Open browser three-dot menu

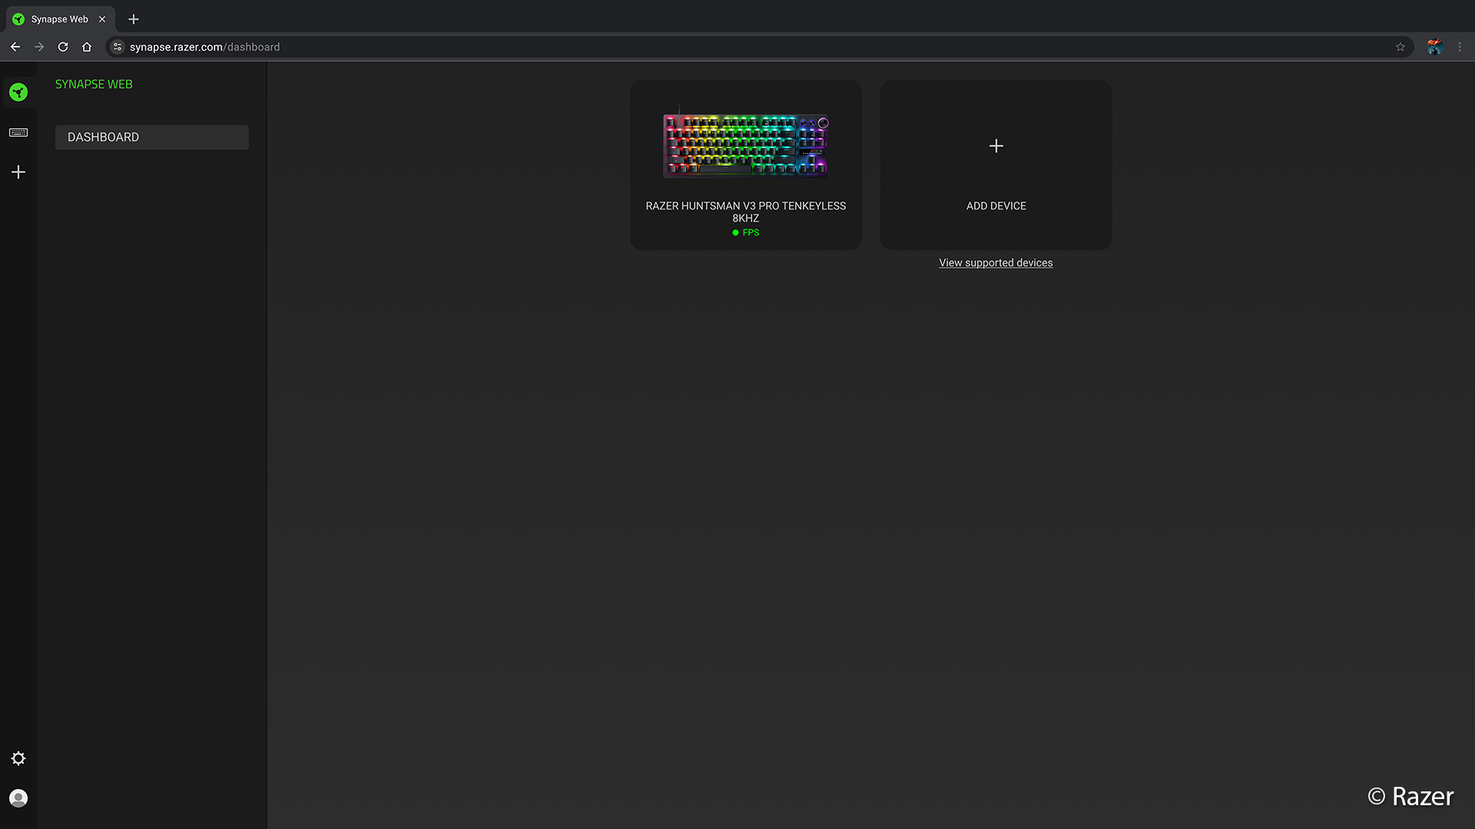(x=1460, y=47)
